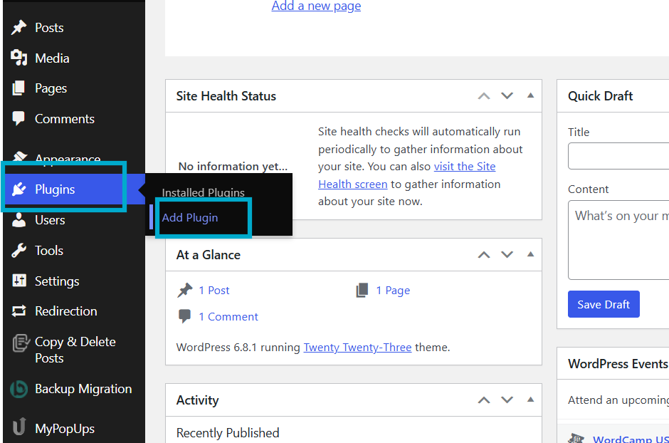Collapse the Activity widget panel
This screenshot has height=443, width=669.
click(x=530, y=400)
